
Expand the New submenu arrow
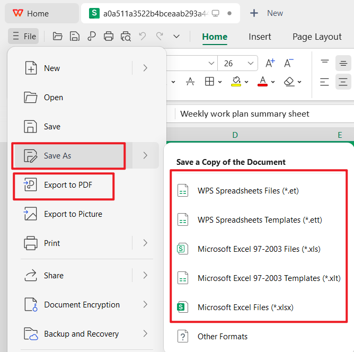(x=145, y=68)
